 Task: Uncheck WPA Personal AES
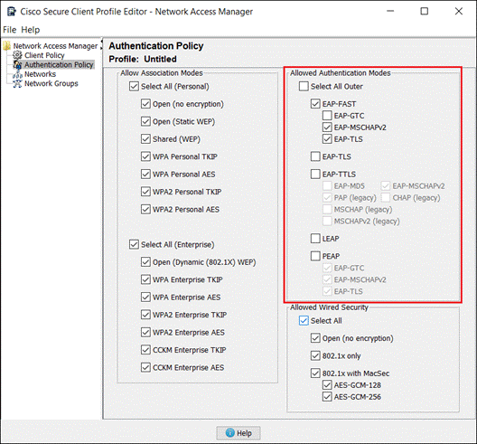point(145,175)
